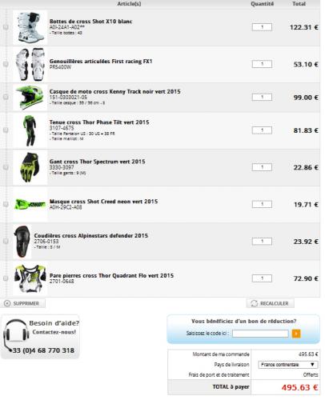Select the Genouillères First racing FX1 checkbox
Image resolution: width=325 pixels, height=400 pixels.
point(6,64)
